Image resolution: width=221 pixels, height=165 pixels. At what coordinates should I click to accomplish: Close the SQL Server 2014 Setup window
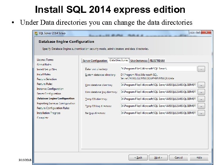207,32
